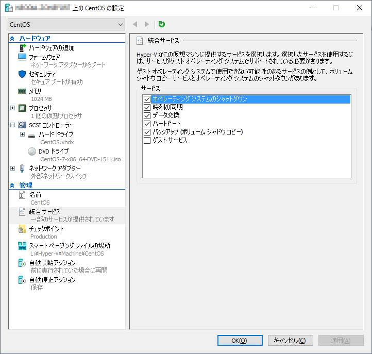The width and height of the screenshot is (372, 354).
Task: Select the DVD ドライブ disc icon
Action: (x=32, y=151)
